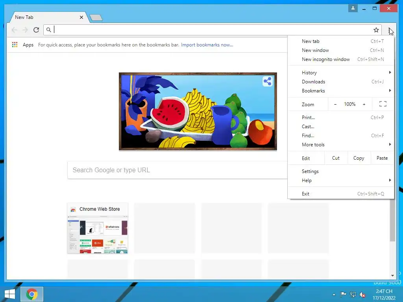Click the Paste button in Edit row
403x302 pixels.
pos(382,158)
